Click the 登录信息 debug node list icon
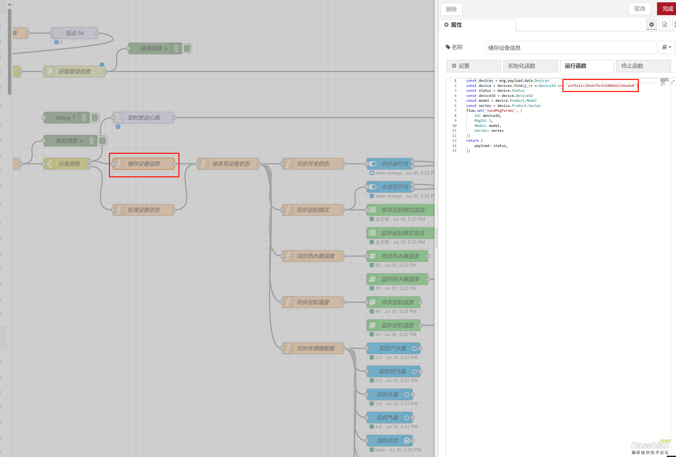The width and height of the screenshot is (676, 457). 176,48
